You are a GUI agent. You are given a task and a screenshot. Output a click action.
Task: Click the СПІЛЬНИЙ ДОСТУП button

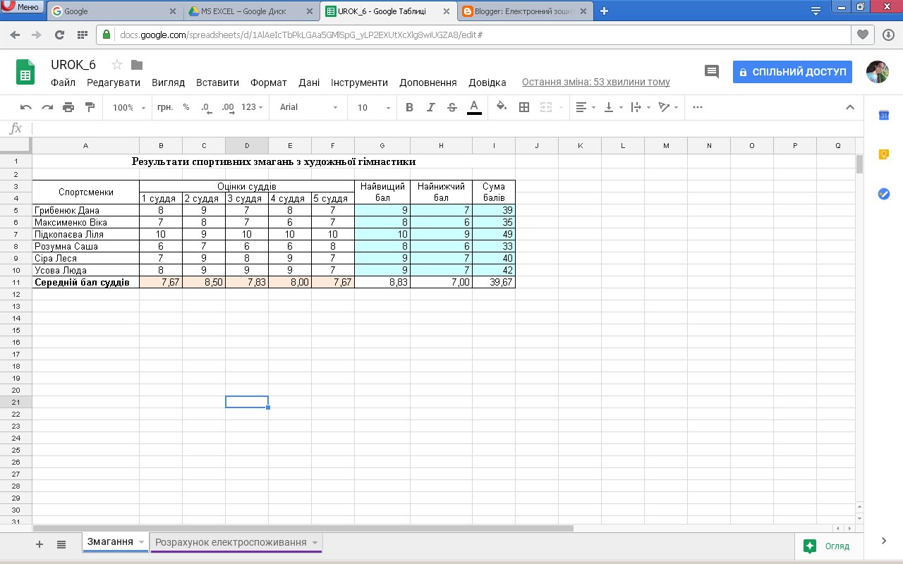[x=792, y=71]
